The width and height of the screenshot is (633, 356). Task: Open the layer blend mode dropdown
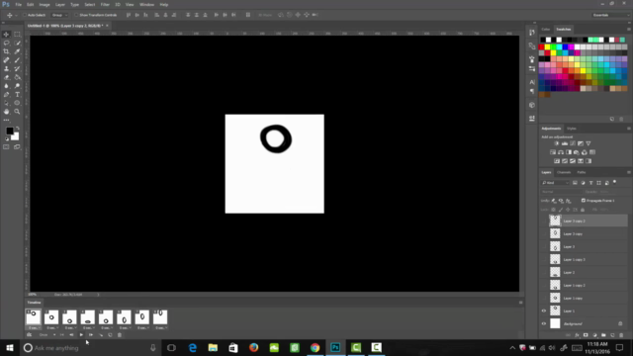click(562, 192)
